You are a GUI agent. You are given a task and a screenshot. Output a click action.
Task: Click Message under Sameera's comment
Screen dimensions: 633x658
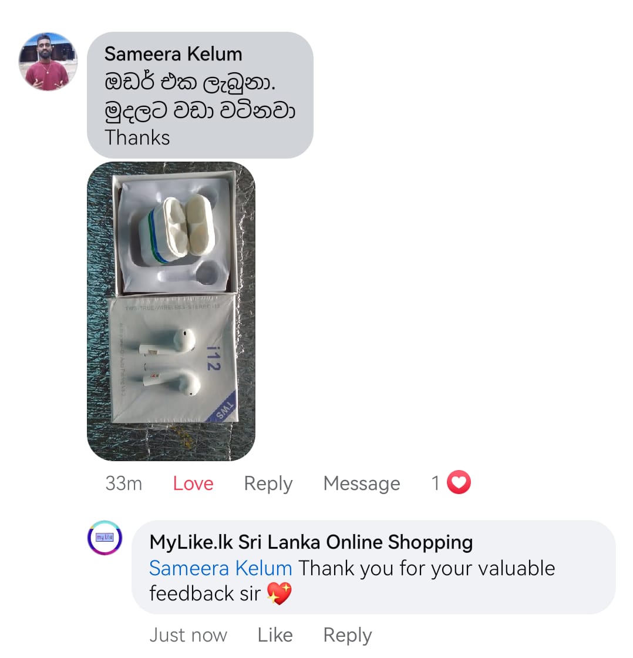[x=362, y=484]
